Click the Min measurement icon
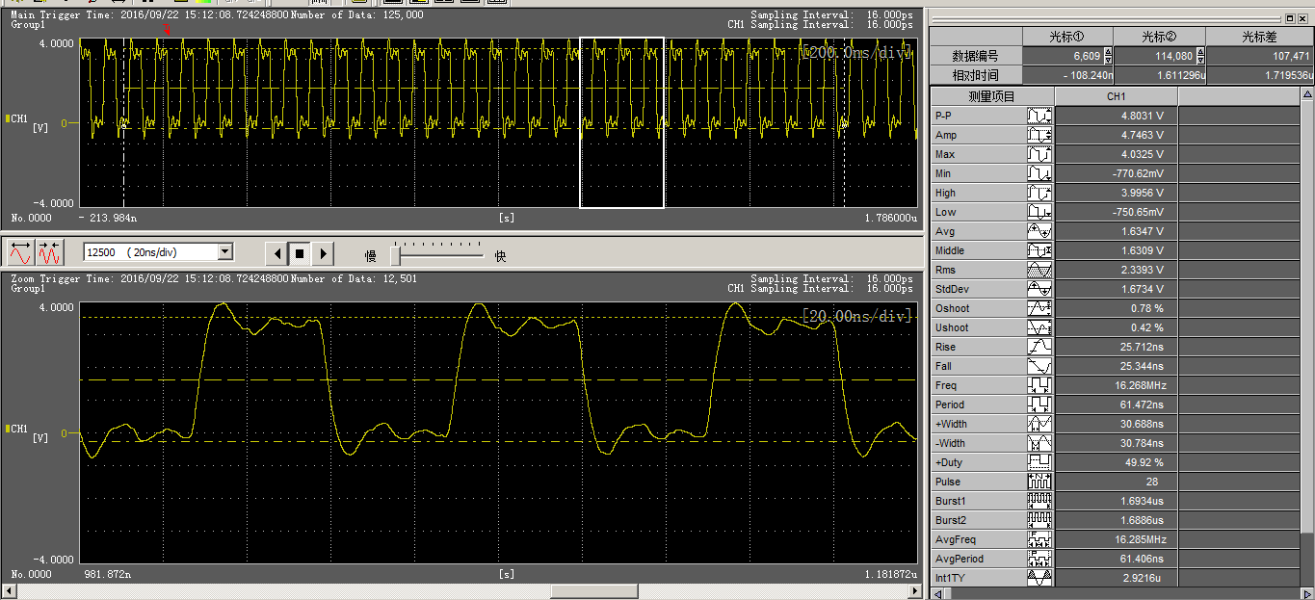Viewport: 1315px width, 600px height. coord(1039,173)
